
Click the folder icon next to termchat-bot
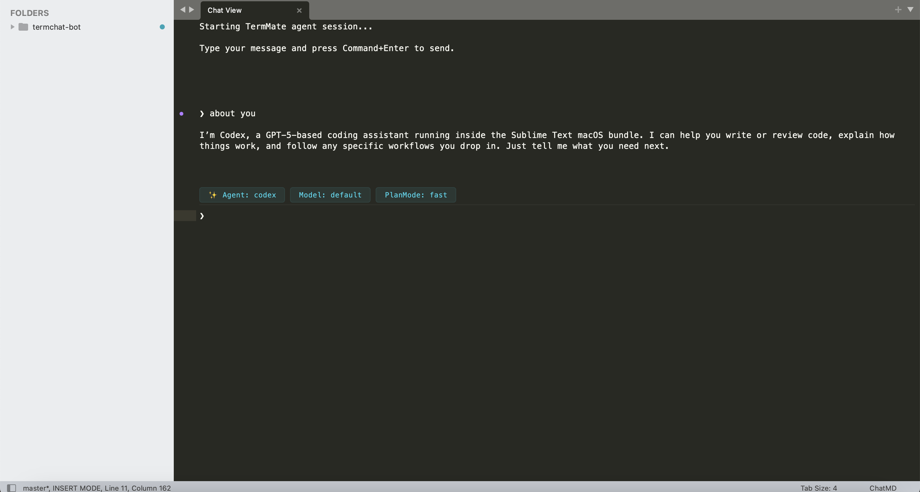pos(23,27)
